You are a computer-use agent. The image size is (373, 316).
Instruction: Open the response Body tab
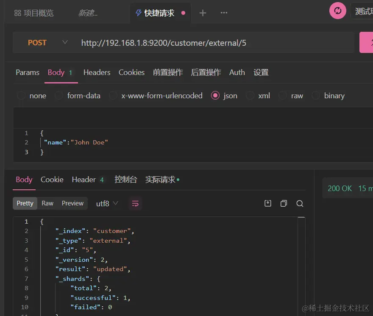point(24,180)
